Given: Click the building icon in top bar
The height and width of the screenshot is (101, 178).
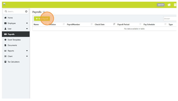Looking at the screenshot, I should tap(175, 5).
